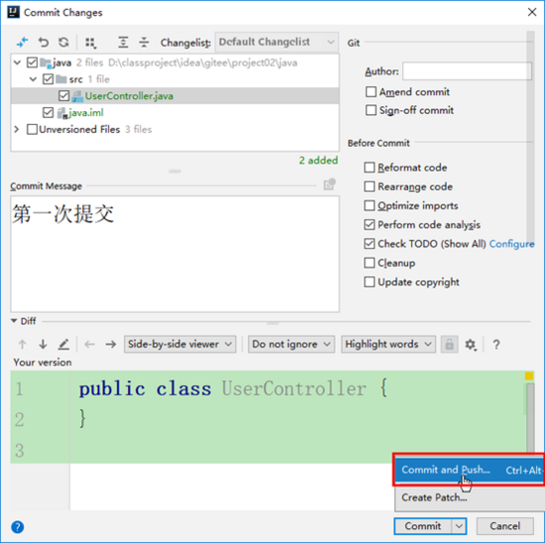Click into the Author input field

467,71
